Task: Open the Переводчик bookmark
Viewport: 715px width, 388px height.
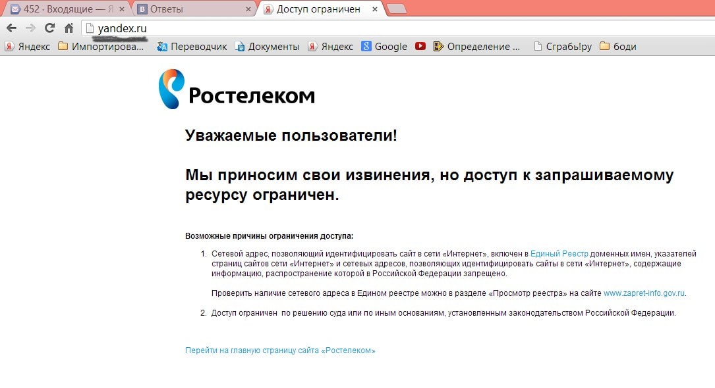Action: pyautogui.click(x=192, y=47)
